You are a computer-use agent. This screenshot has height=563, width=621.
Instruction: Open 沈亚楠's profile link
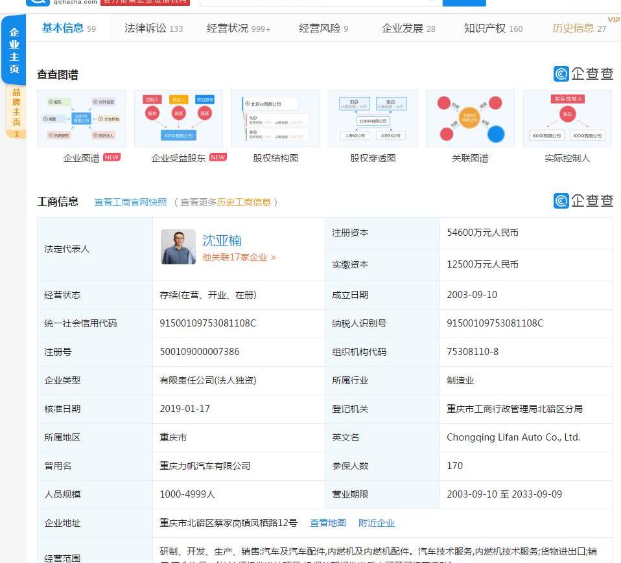click(222, 240)
